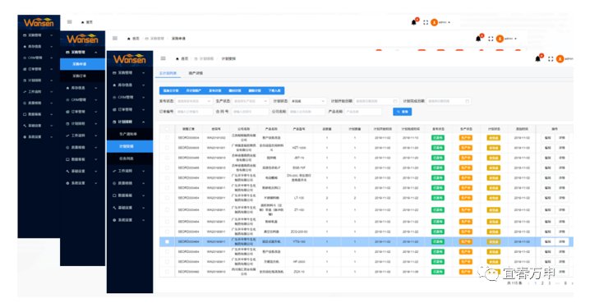Check the checkbox of the highlighted blue row
The width and height of the screenshot is (599, 303).
[167, 241]
